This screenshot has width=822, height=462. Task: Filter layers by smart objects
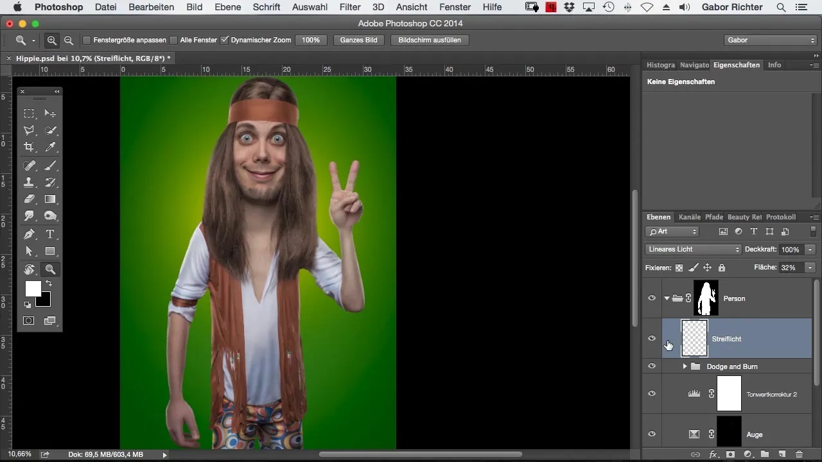(x=785, y=232)
